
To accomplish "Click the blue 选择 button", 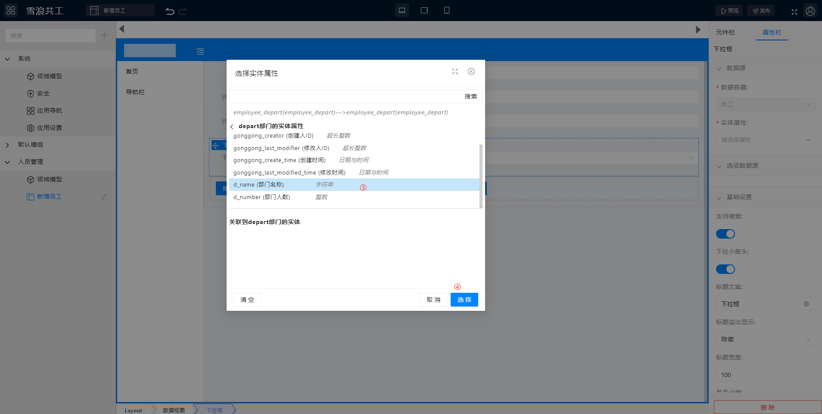I will 464,300.
